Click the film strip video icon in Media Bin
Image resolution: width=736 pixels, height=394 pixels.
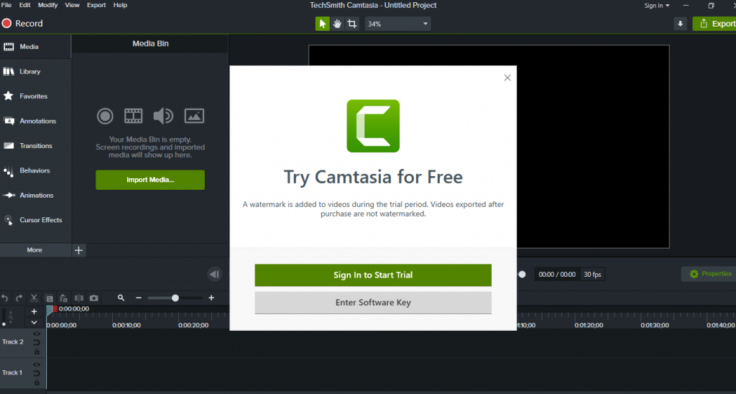coord(133,116)
